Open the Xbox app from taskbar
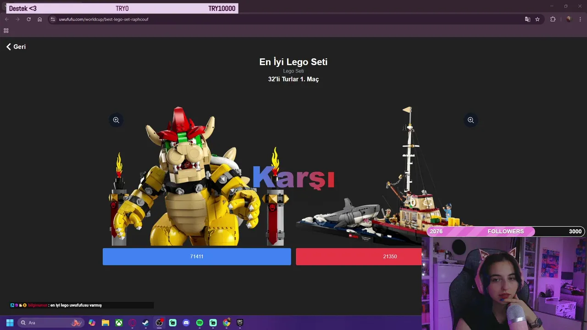This screenshot has width=587, height=330. coord(119,323)
